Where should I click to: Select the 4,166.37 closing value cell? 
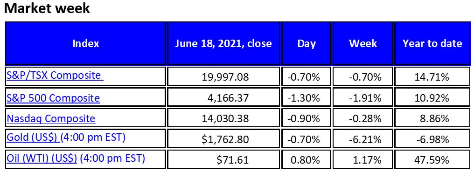click(x=223, y=97)
